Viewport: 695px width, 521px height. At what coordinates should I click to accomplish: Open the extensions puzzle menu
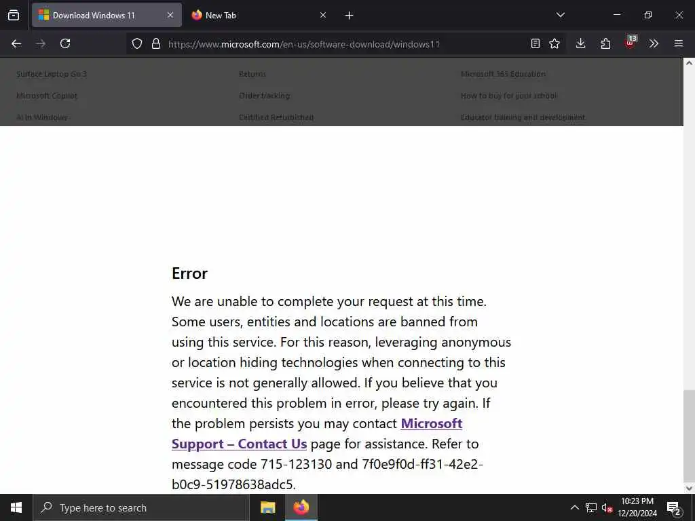click(x=605, y=43)
